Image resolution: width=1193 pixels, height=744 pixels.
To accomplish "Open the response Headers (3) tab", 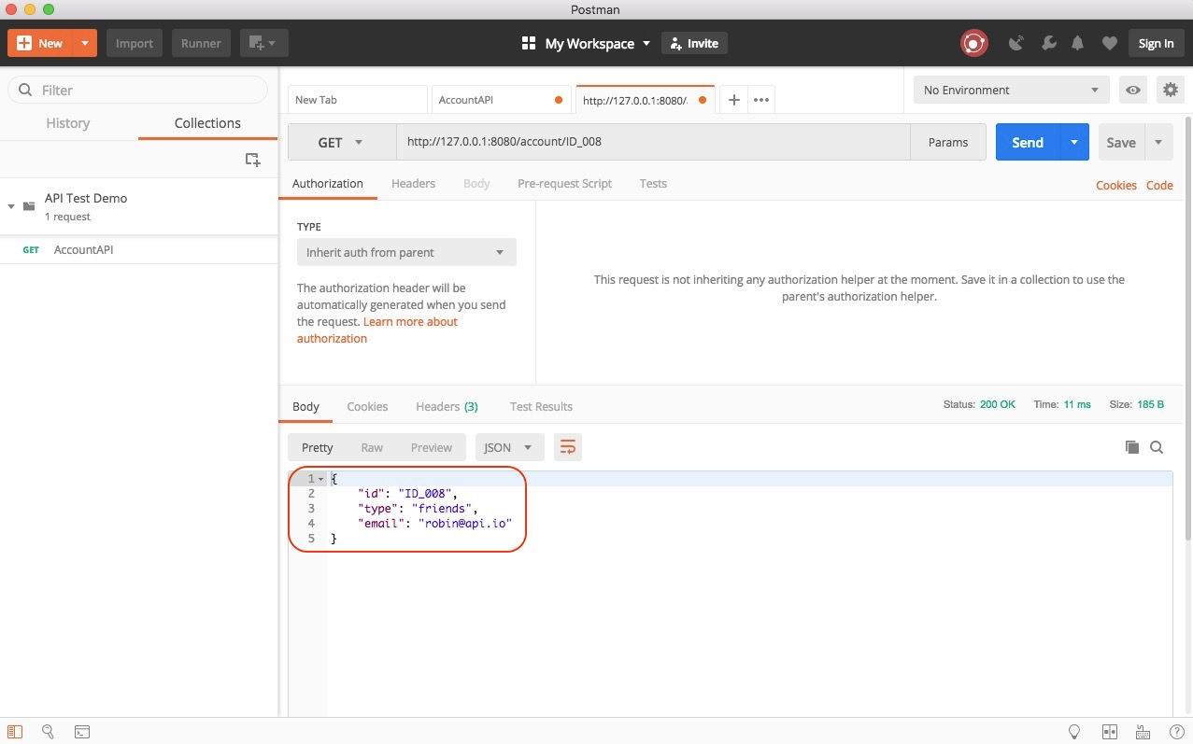I will pos(447,406).
